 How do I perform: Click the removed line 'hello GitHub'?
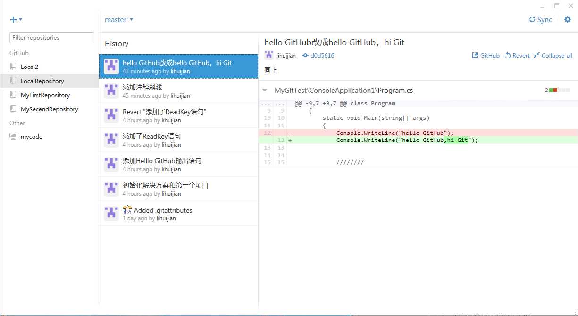pyautogui.click(x=418, y=133)
